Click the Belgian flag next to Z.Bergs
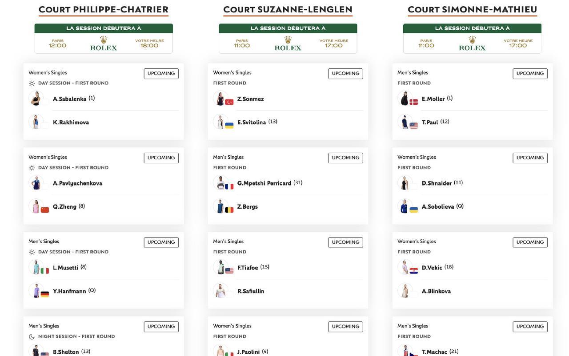Screen dimensions: 569x356 [229, 210]
